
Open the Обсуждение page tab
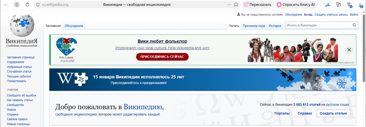(74, 26)
